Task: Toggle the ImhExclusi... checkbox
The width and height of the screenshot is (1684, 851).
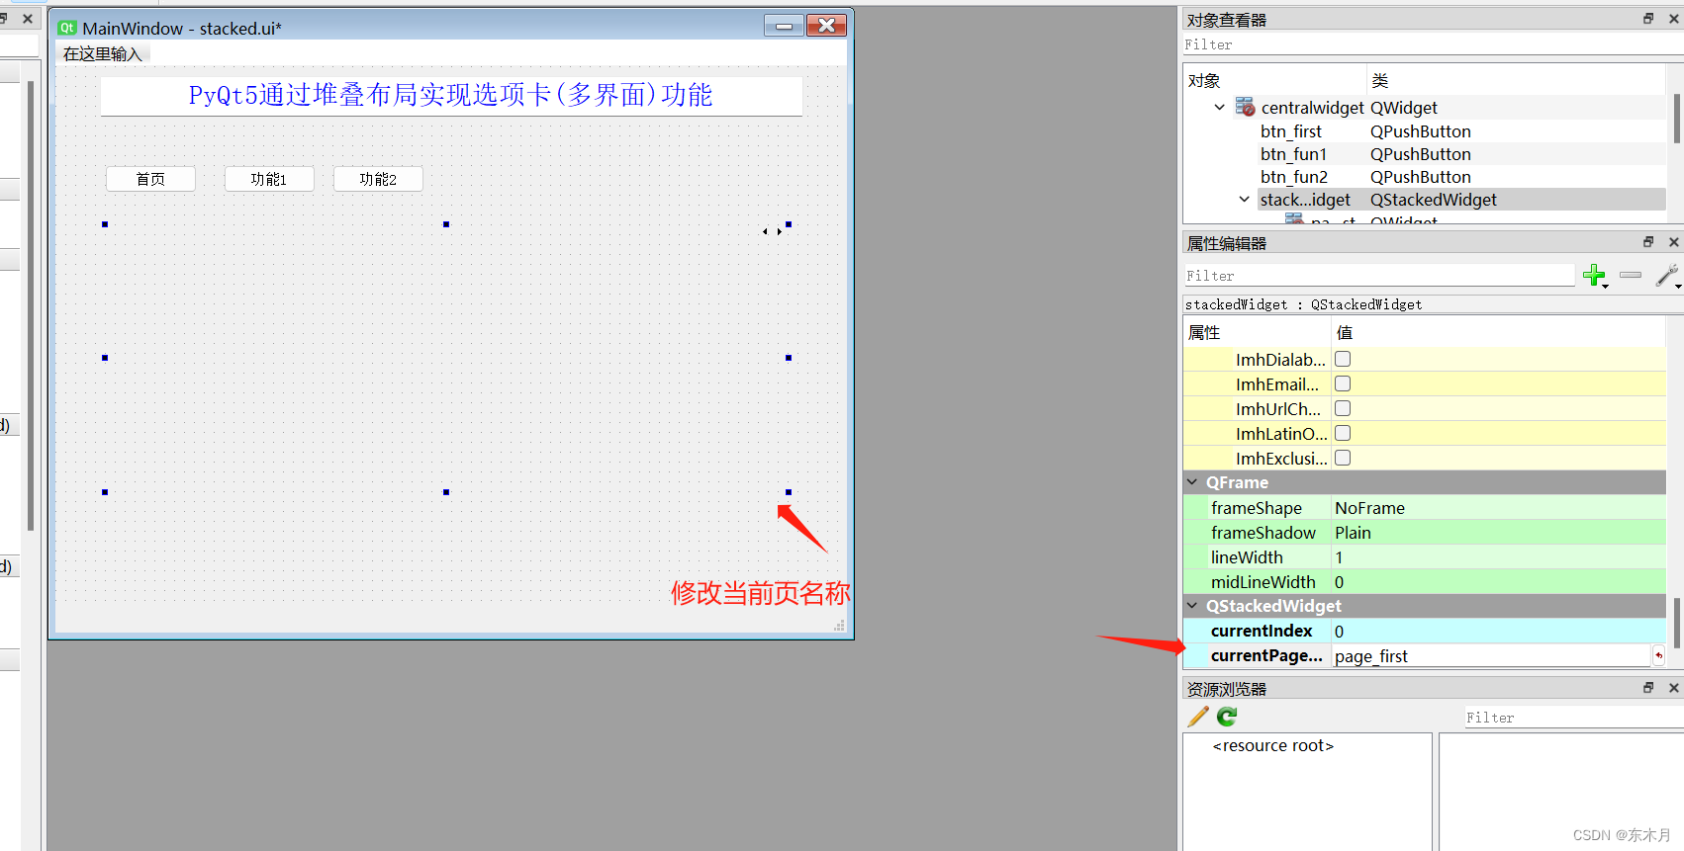Action: pos(1343,458)
